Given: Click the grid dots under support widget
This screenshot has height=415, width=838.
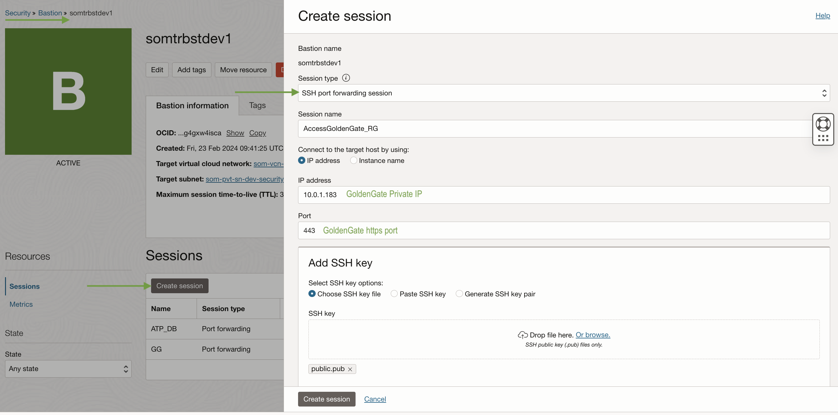Looking at the screenshot, I should pyautogui.click(x=823, y=138).
